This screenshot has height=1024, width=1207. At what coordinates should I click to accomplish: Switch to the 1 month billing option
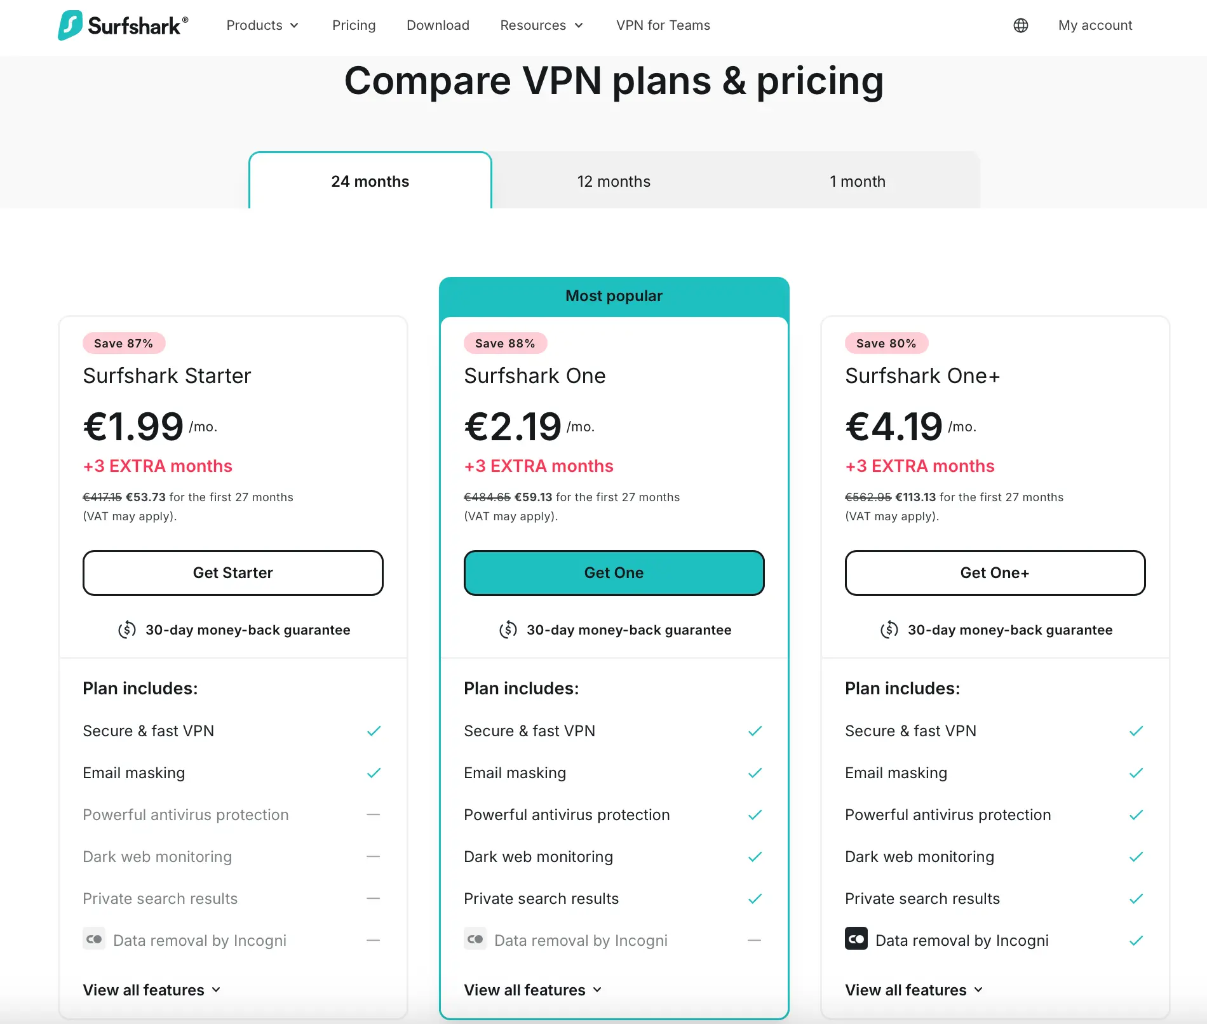[858, 181]
